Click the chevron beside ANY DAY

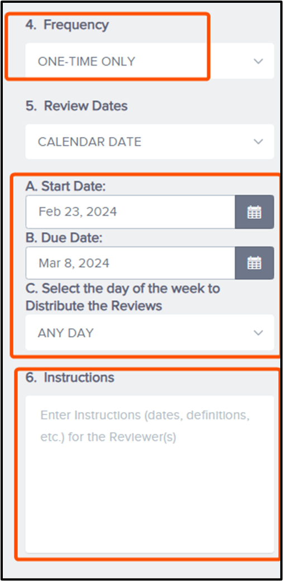coord(258,333)
